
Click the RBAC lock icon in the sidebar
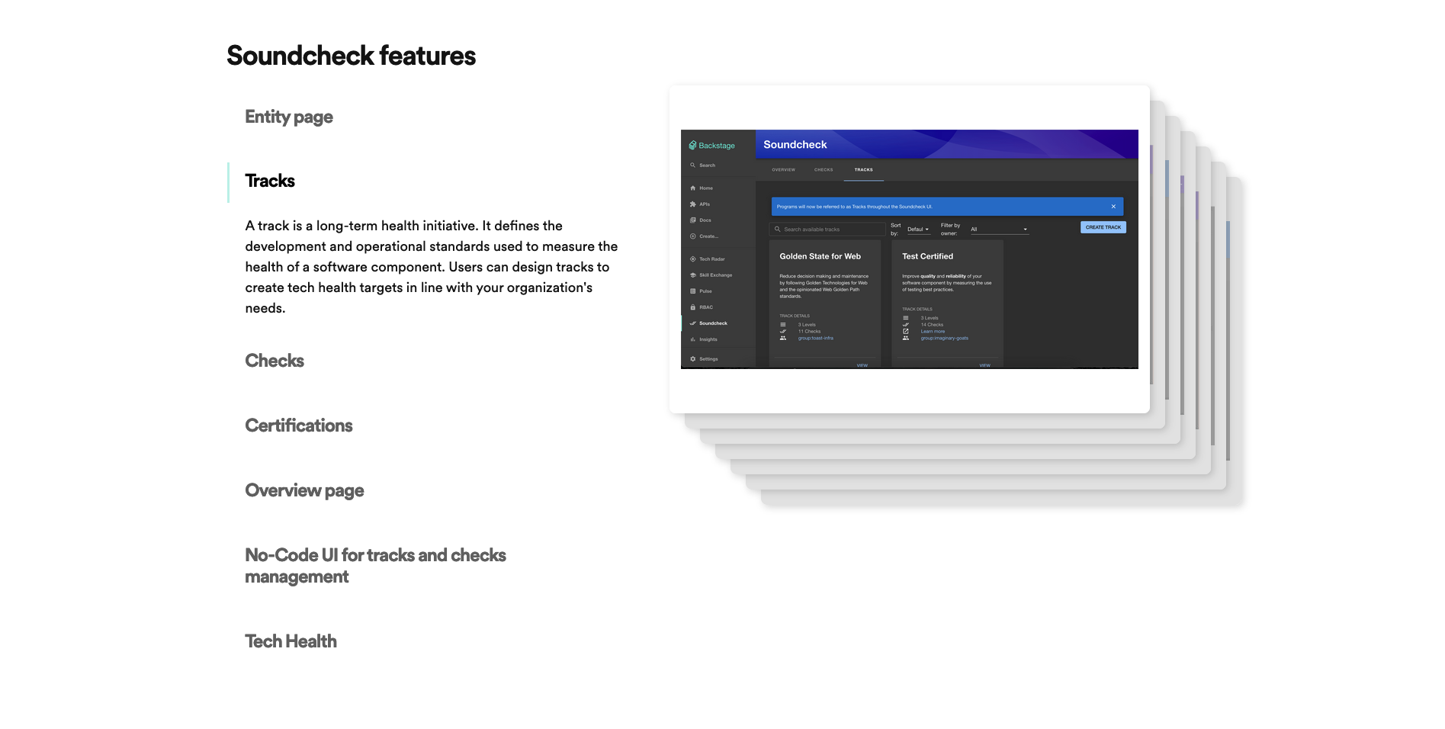(692, 307)
